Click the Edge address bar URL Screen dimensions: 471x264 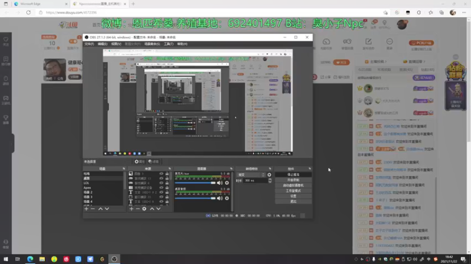(71, 12)
